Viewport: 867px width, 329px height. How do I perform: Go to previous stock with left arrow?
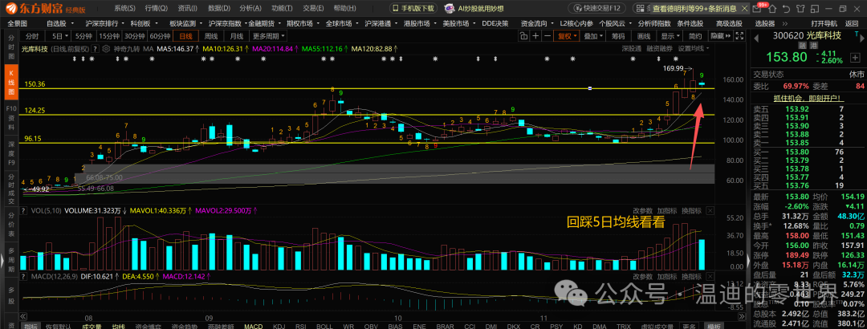[x=756, y=39]
